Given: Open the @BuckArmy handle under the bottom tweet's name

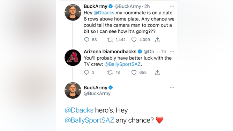Looking at the screenshot, I should [97, 93].
